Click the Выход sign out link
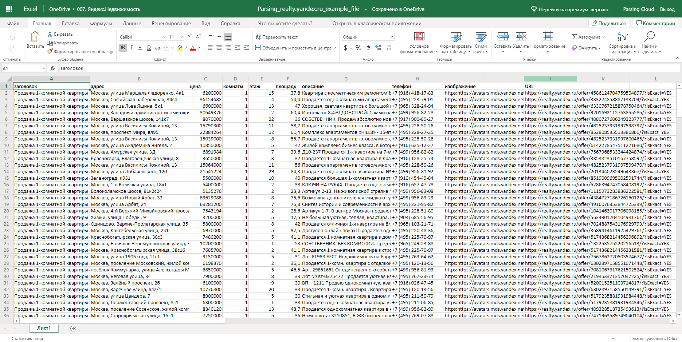Viewport: 682px width, 342px height. tap(667, 9)
